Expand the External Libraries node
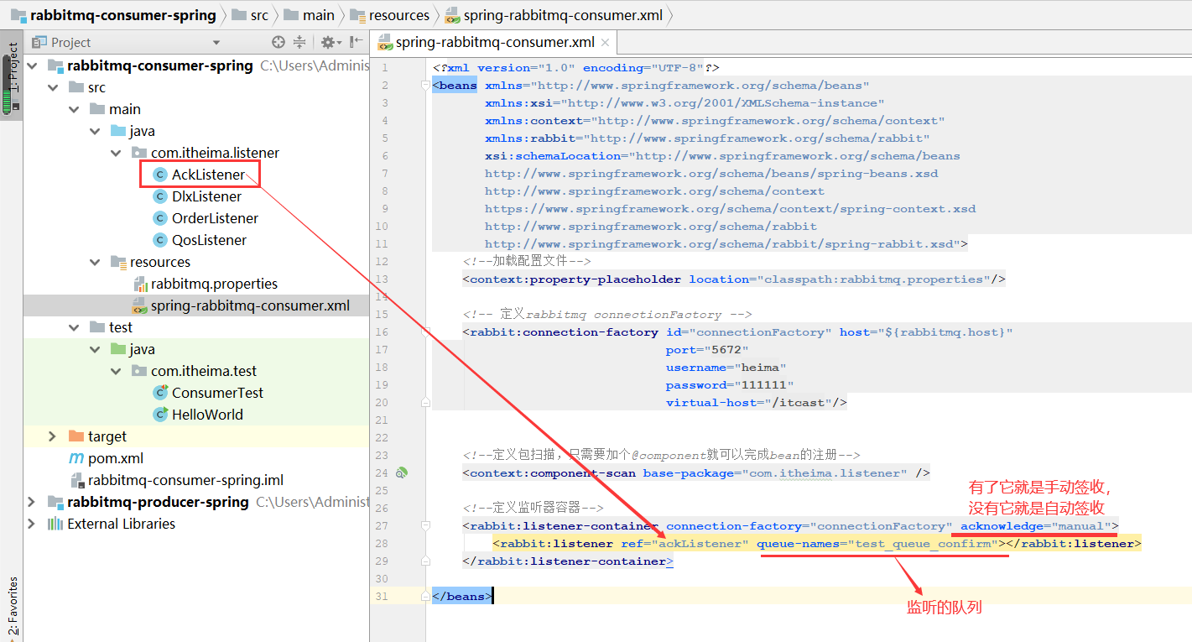The width and height of the screenshot is (1192, 642). tap(32, 524)
